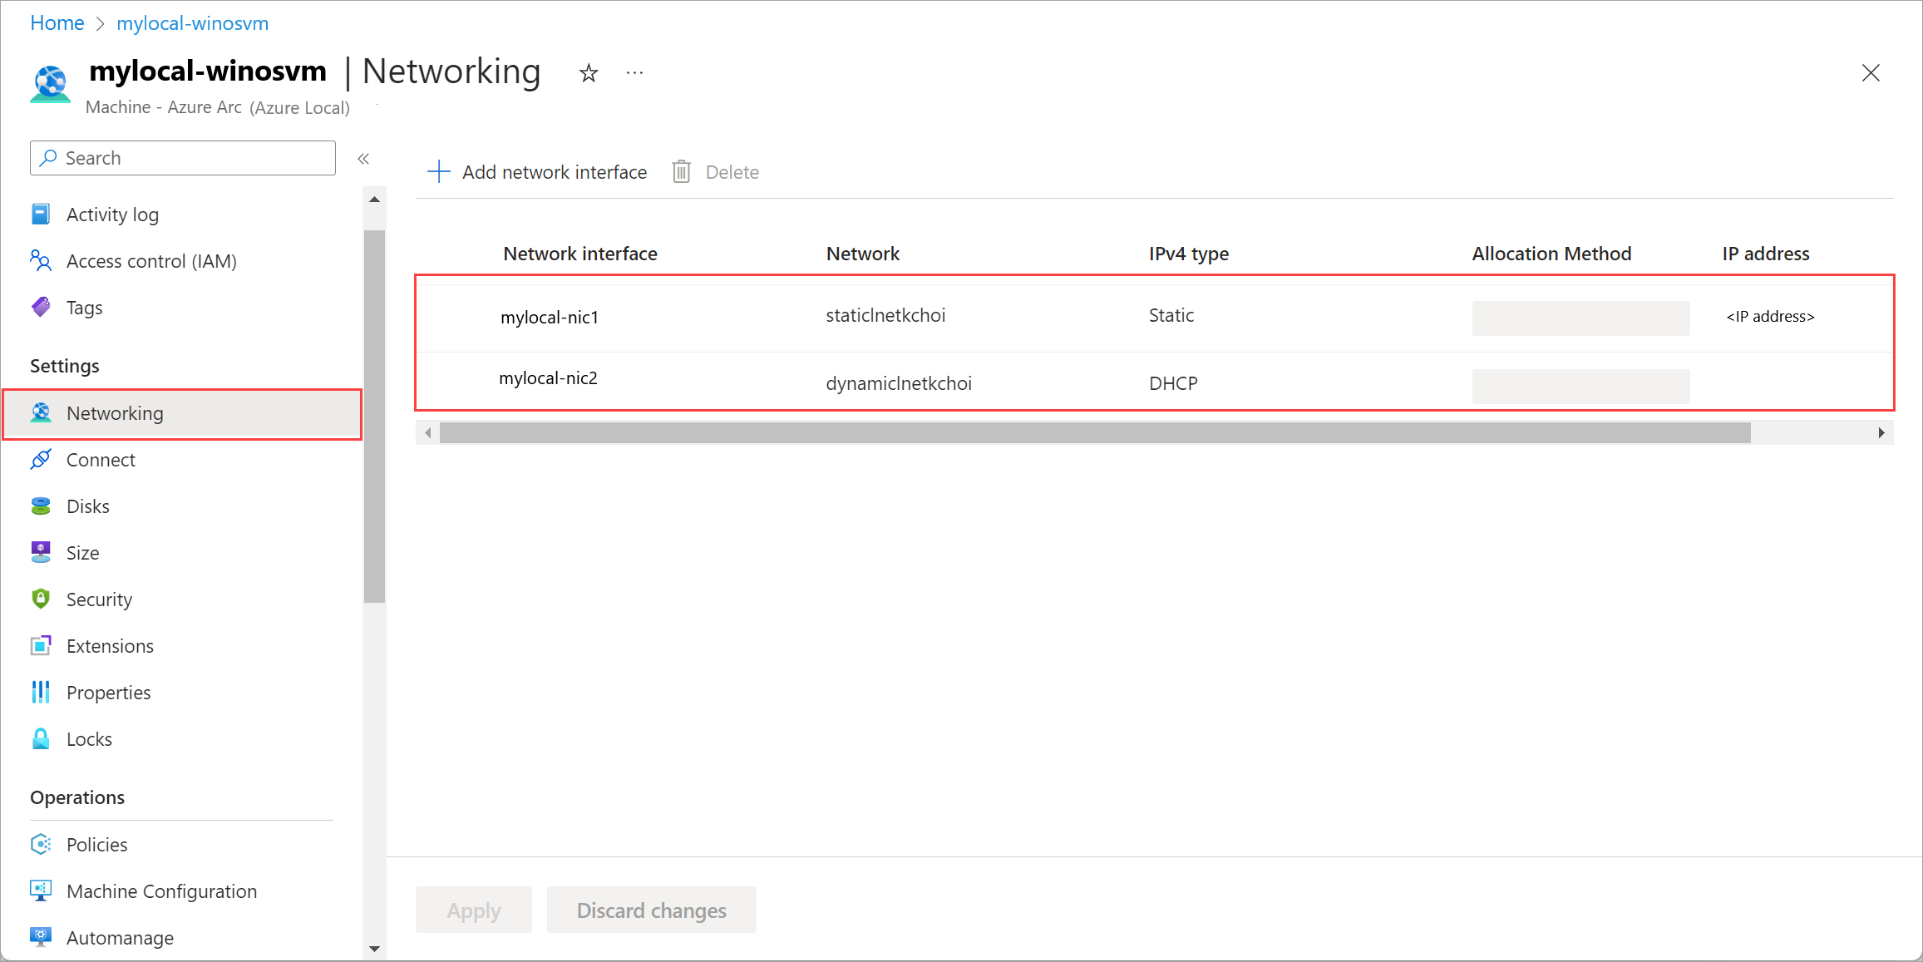
Task: Mark this Networking page as favorite
Action: click(589, 73)
